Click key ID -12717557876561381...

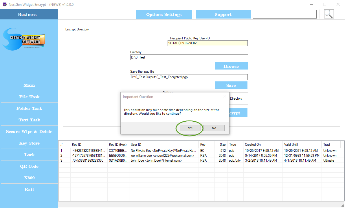click(89, 156)
